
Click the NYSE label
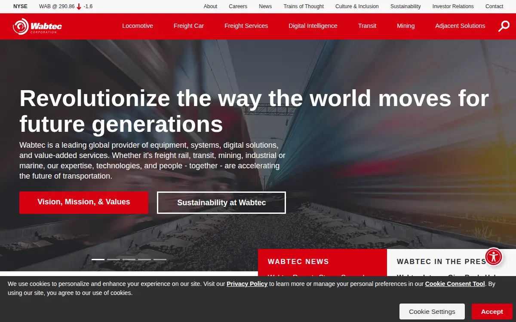coord(20,6)
